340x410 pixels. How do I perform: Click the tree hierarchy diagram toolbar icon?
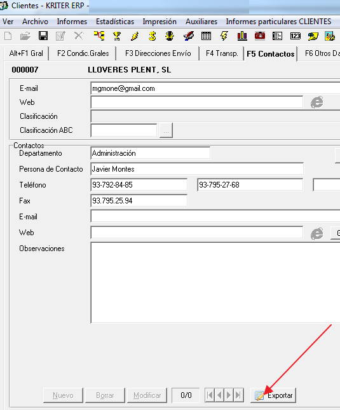pyautogui.click(x=99, y=36)
